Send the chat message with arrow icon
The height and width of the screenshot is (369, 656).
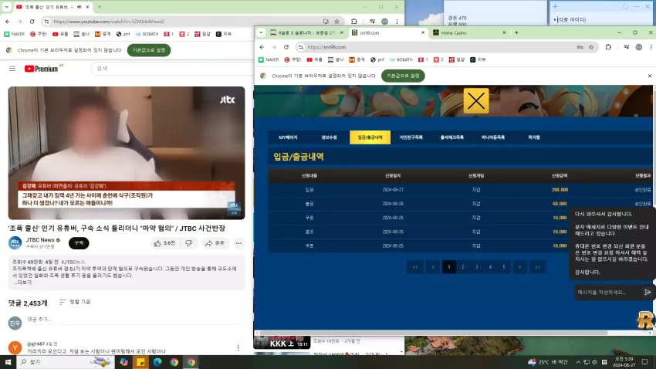(x=648, y=292)
